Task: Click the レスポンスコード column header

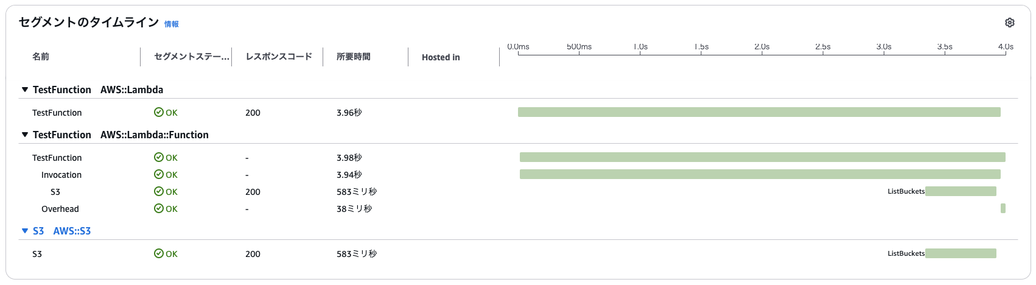Action: pyautogui.click(x=279, y=57)
